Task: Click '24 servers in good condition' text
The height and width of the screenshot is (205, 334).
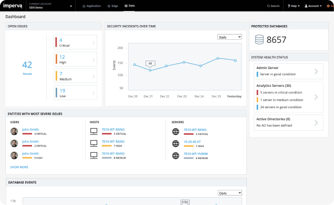Action: (x=281, y=107)
